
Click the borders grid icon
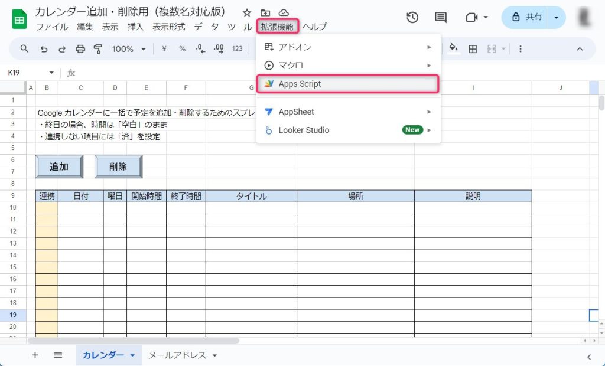473,49
